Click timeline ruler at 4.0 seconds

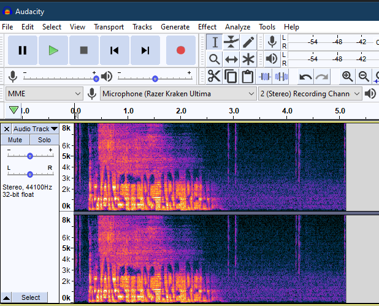[x=287, y=111]
